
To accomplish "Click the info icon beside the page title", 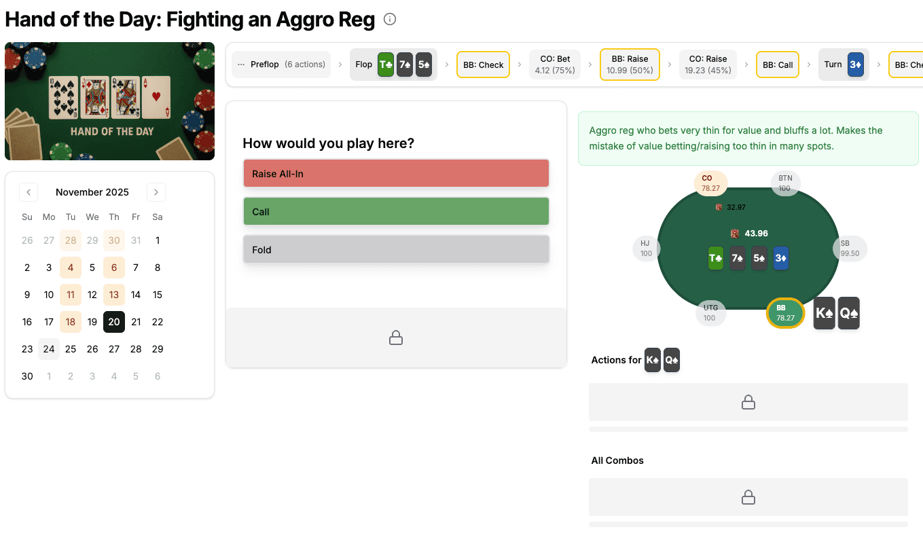I will (390, 19).
